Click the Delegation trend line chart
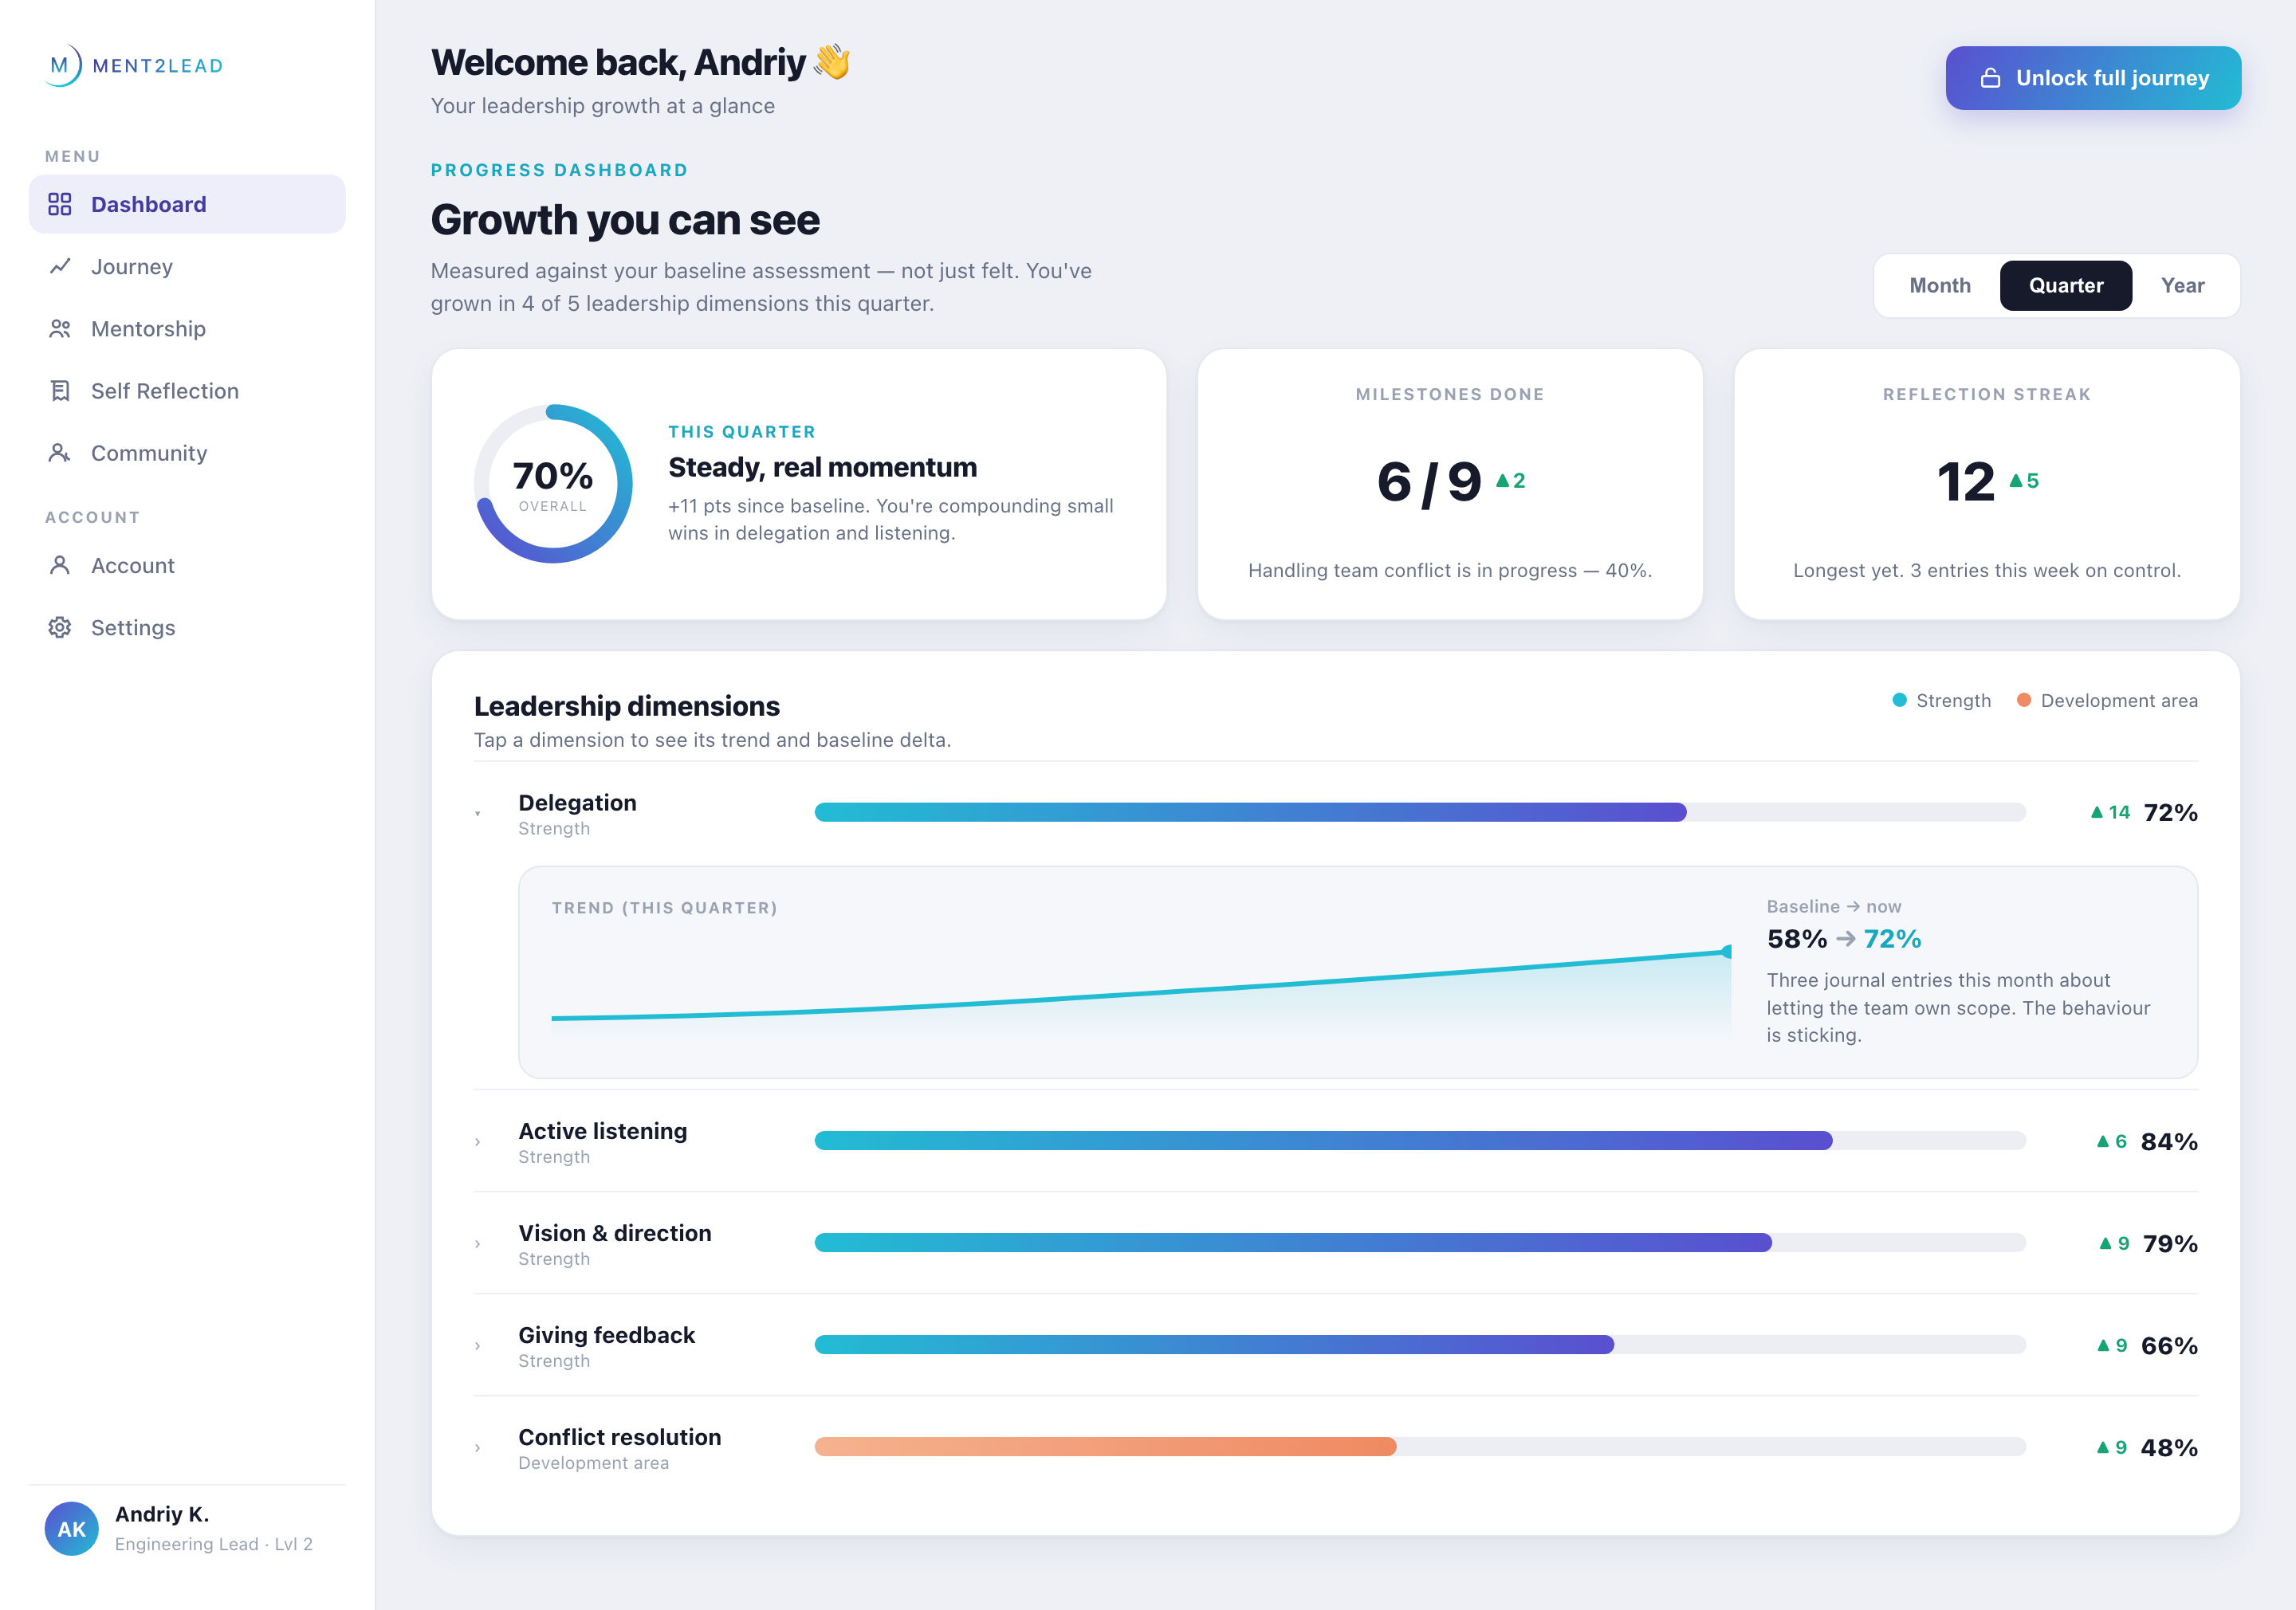Screen dimensions: 2296x1610 point(1141,990)
